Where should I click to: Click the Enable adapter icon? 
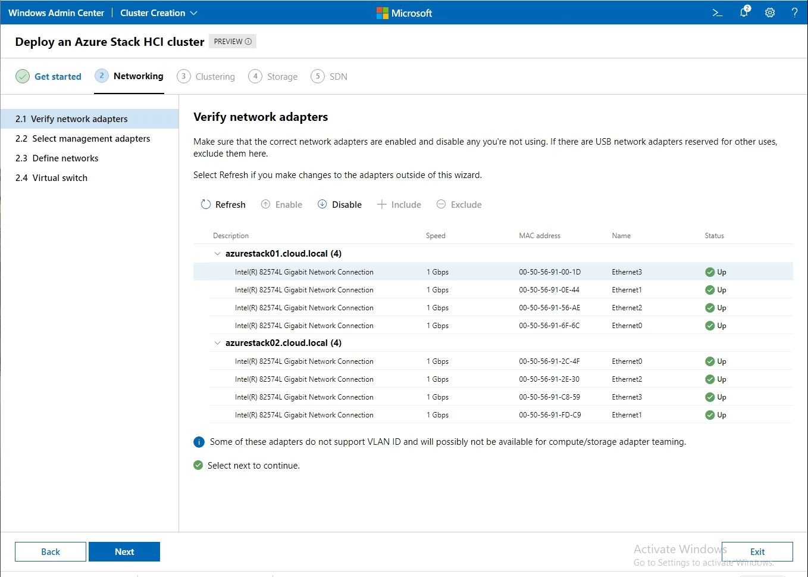266,204
